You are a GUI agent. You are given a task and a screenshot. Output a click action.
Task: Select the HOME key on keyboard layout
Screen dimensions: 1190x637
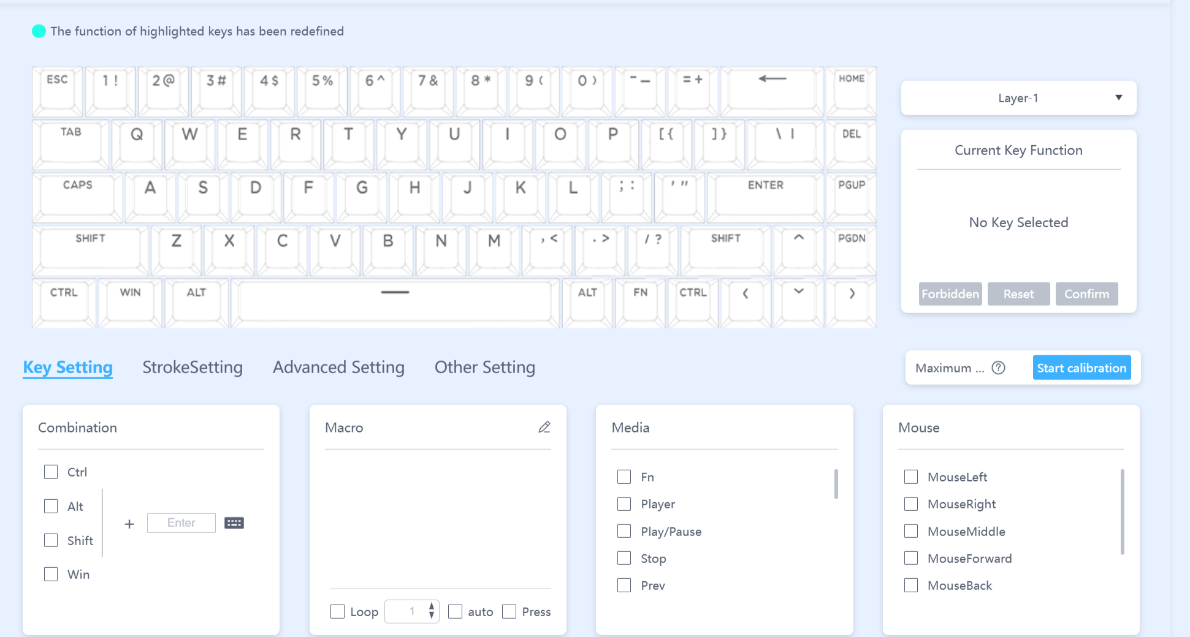852,92
